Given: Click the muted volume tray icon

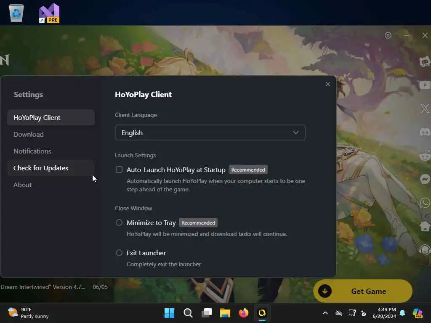Looking at the screenshot, I should tap(363, 313).
